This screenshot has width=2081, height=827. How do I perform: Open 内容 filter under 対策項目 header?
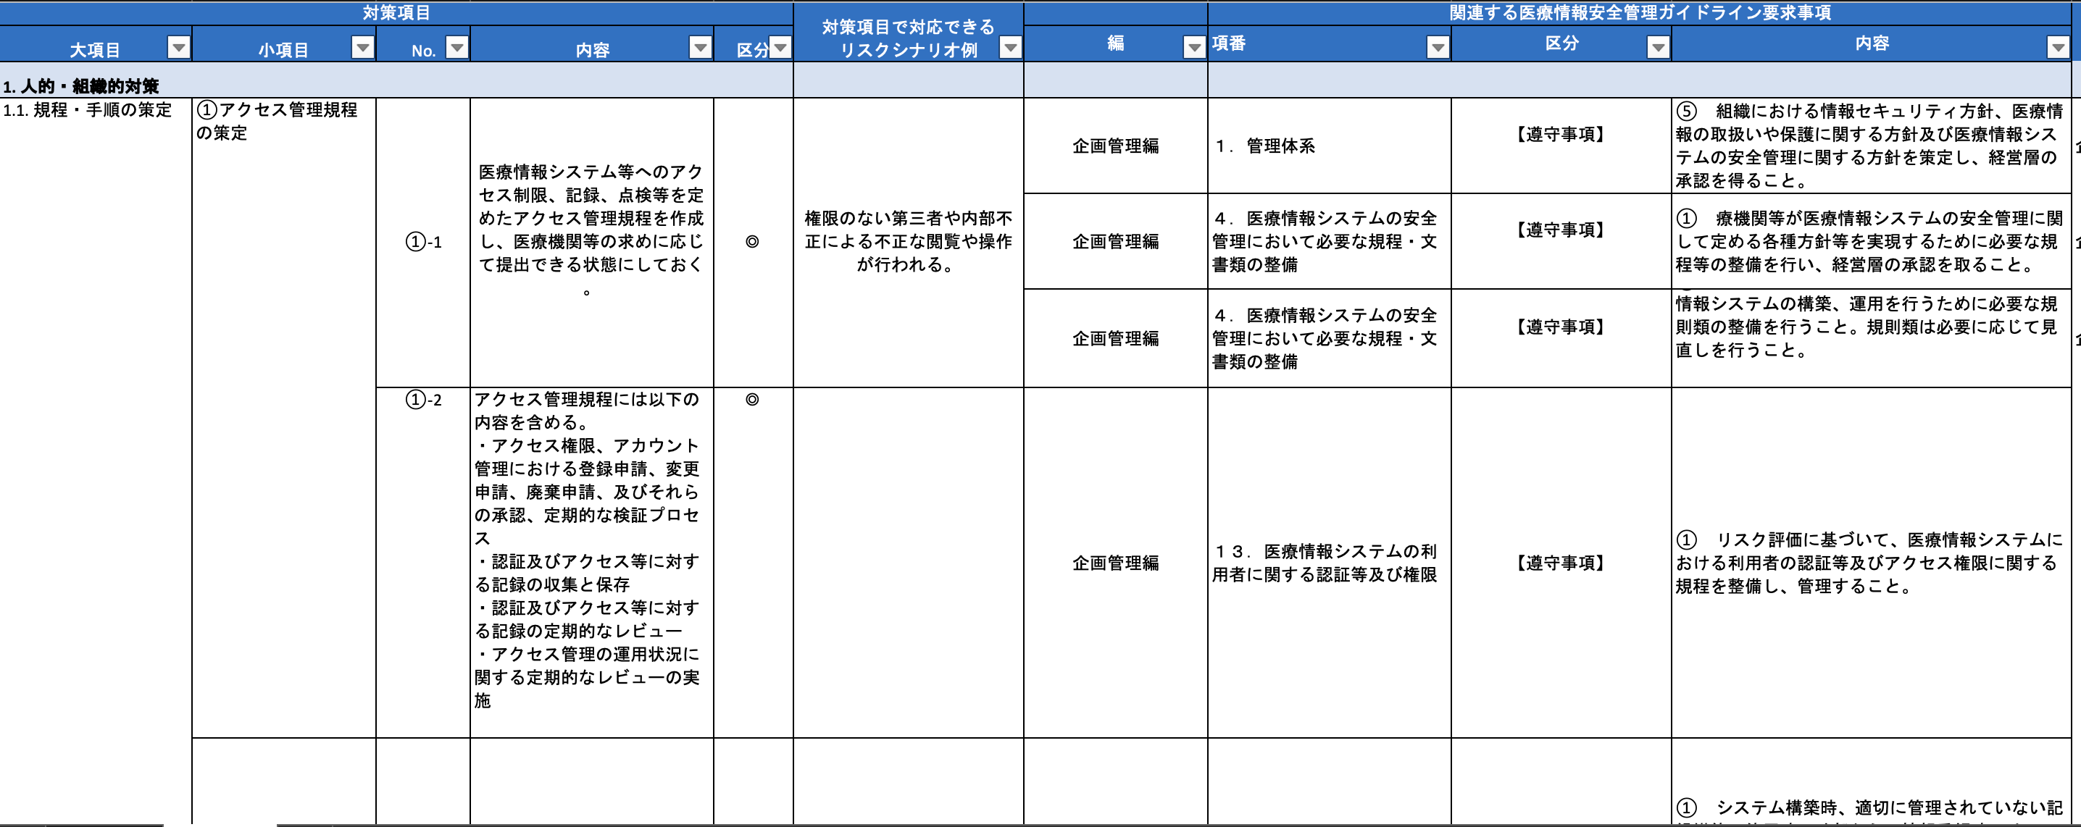[701, 48]
